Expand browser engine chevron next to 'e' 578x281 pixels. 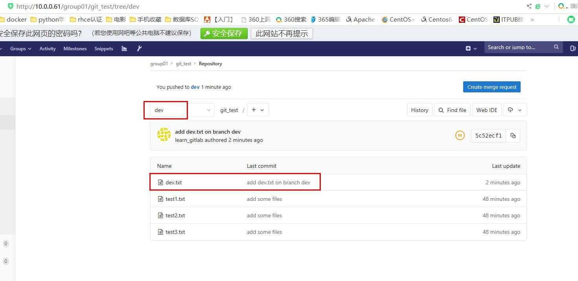[547, 6]
